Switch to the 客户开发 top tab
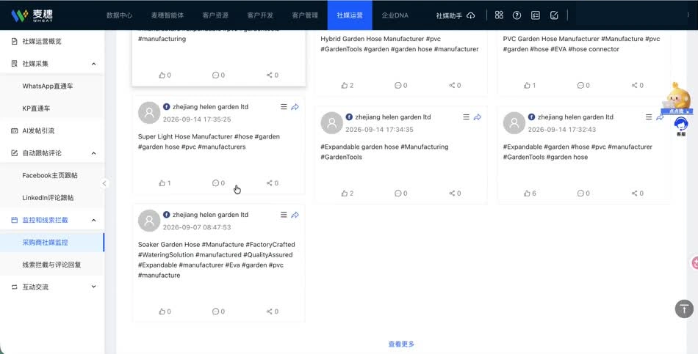698x354 pixels. [x=260, y=15]
